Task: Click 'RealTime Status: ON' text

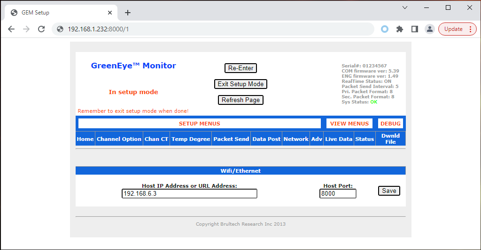Action: coord(366,81)
